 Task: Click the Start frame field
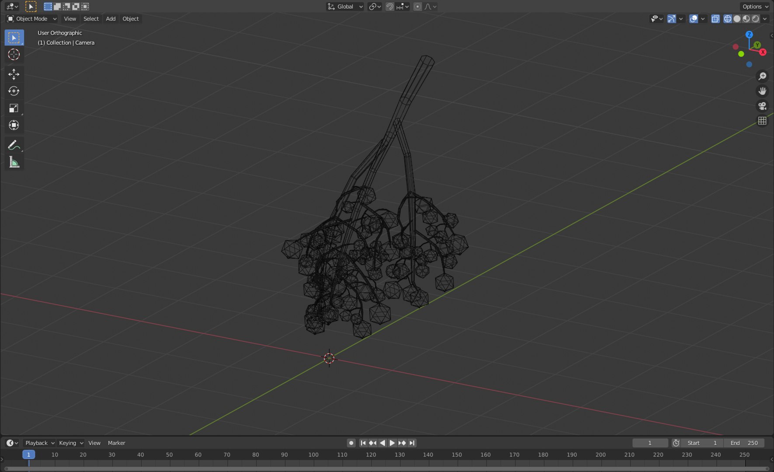point(702,443)
